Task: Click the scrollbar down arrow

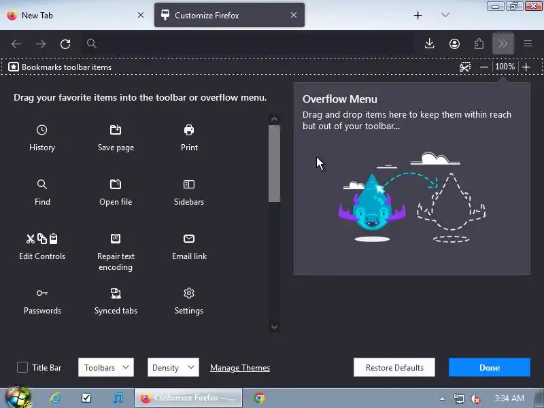Action: [x=274, y=327]
